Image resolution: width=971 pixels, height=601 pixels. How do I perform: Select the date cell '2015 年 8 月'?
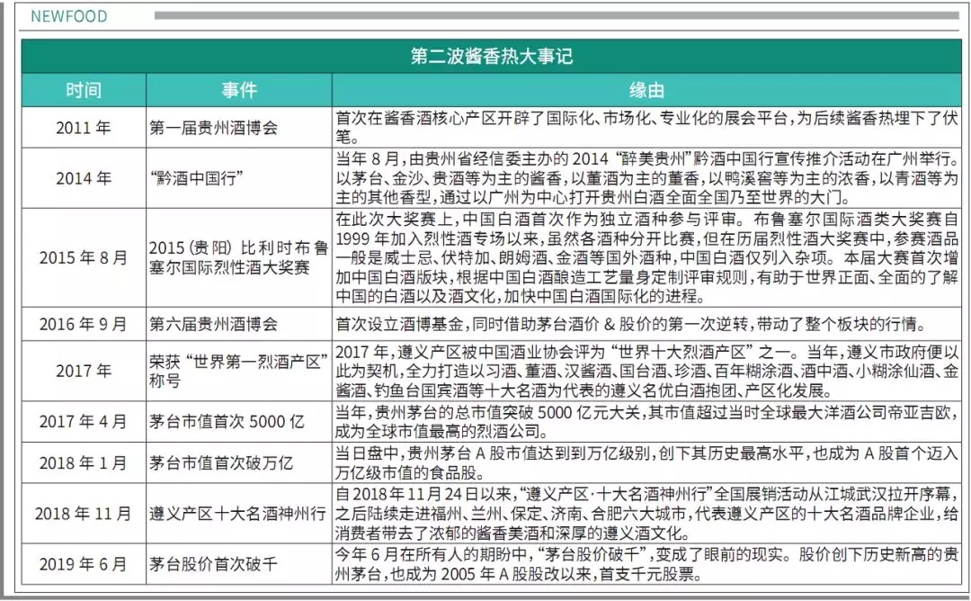[84, 257]
